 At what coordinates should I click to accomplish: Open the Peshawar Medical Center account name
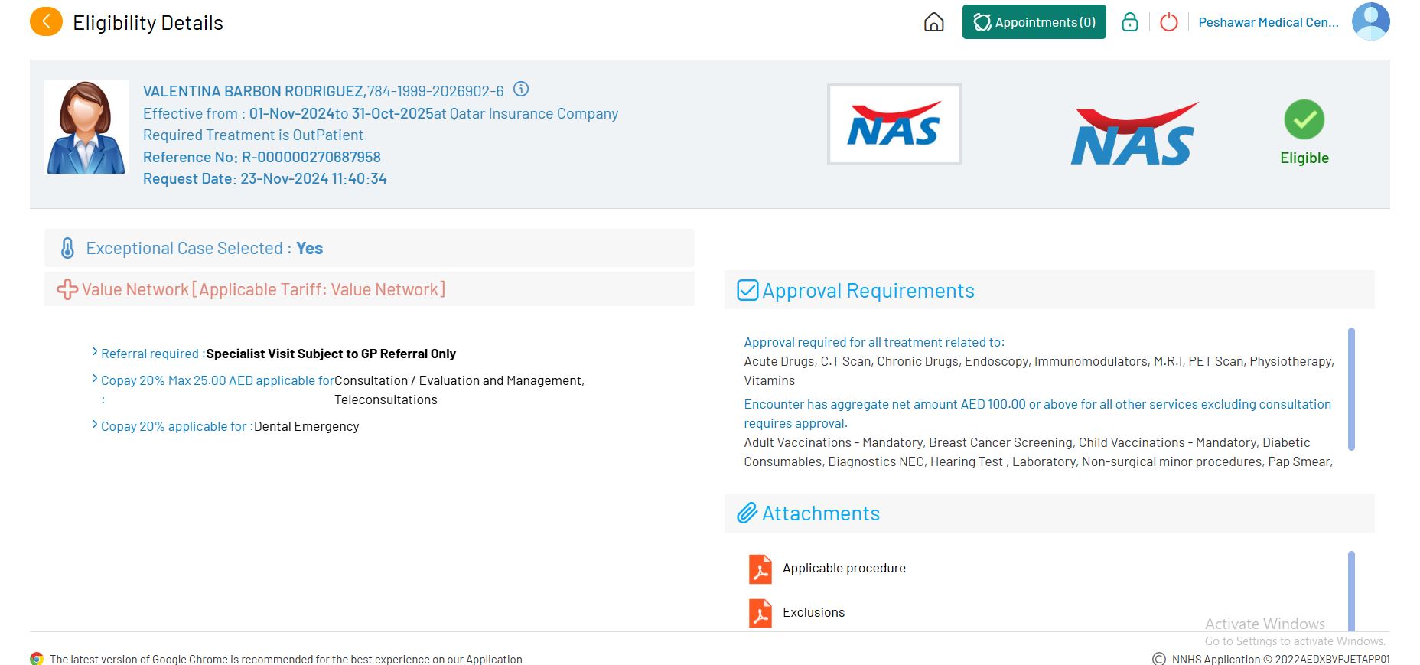coord(1269,22)
